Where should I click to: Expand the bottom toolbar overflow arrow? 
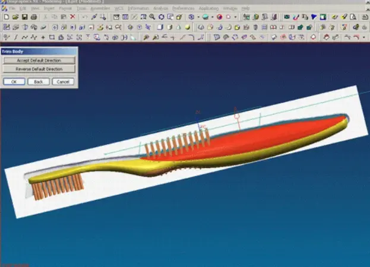[364, 37]
